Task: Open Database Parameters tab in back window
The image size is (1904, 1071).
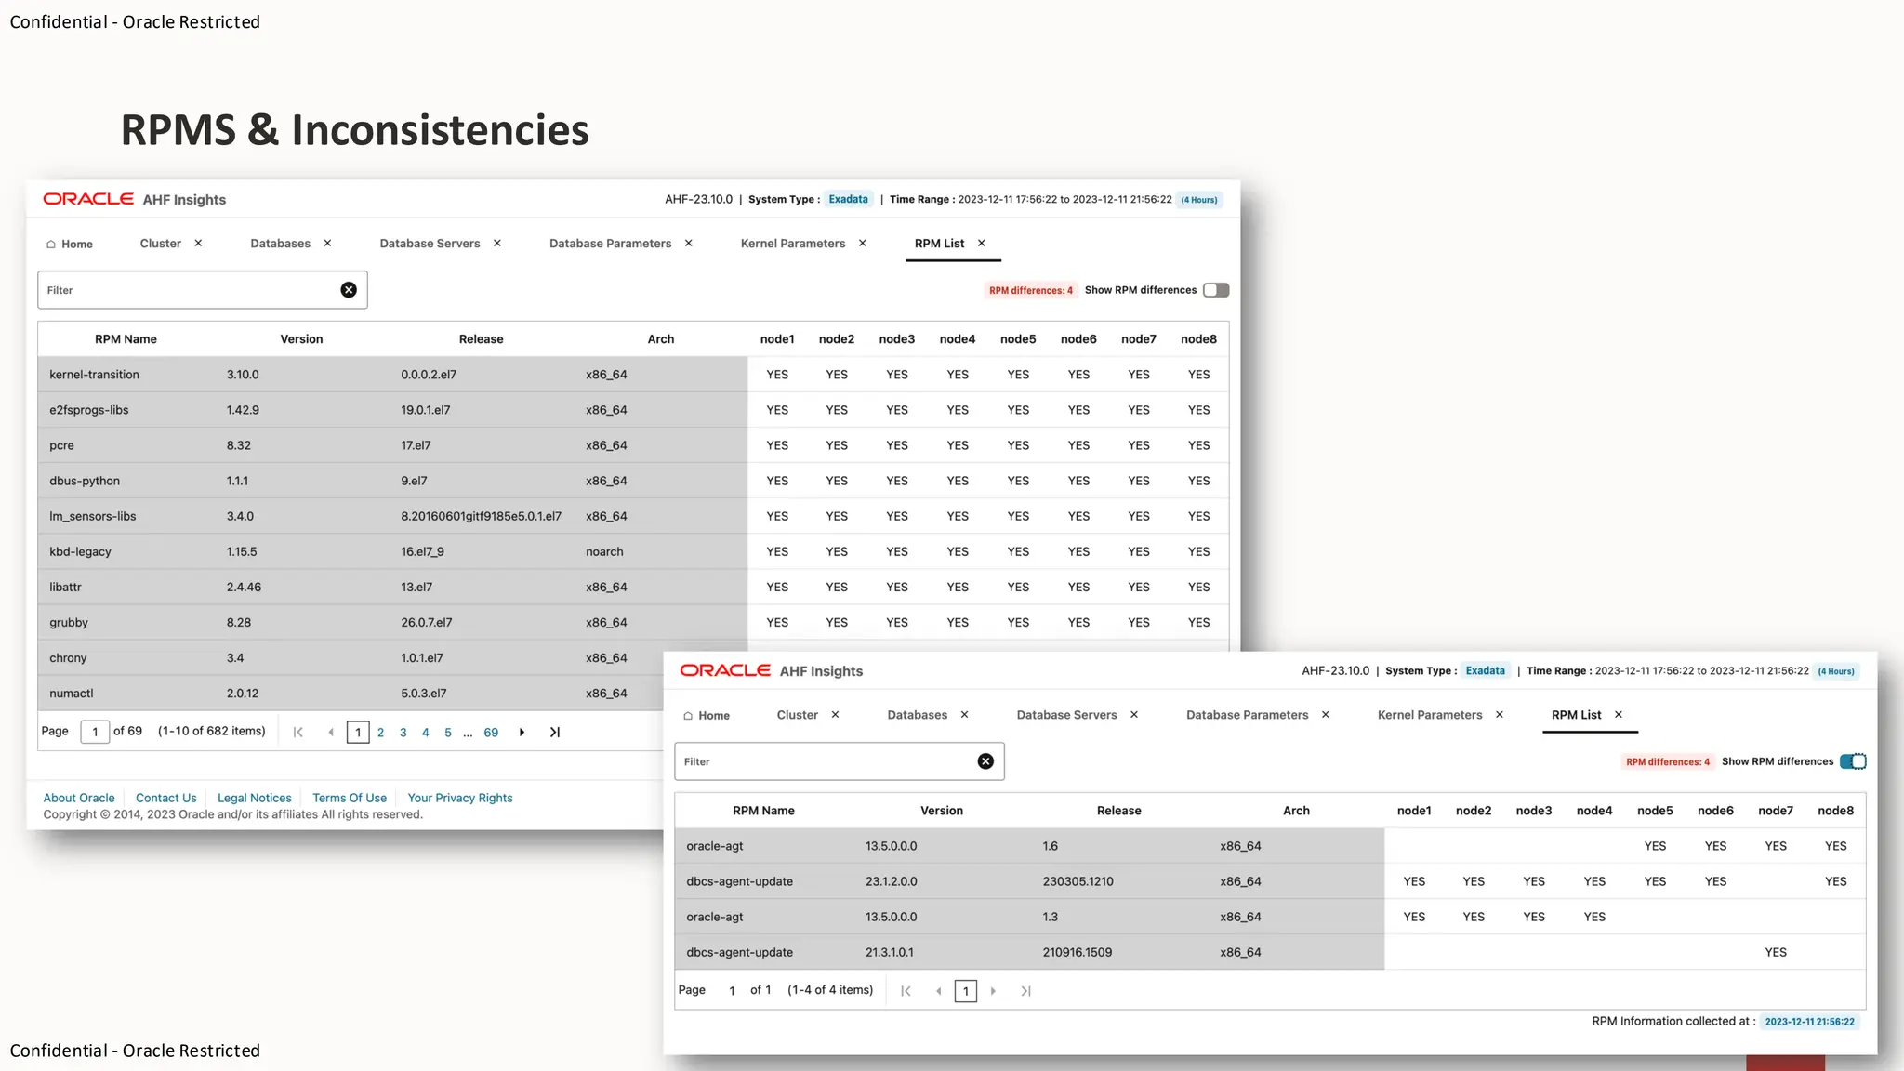Action: (610, 244)
